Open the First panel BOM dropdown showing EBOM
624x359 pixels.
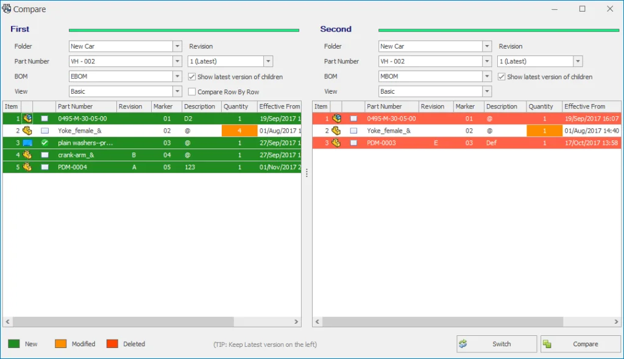tap(177, 77)
